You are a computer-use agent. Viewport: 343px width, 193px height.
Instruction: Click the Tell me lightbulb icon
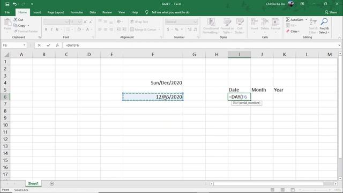146,12
